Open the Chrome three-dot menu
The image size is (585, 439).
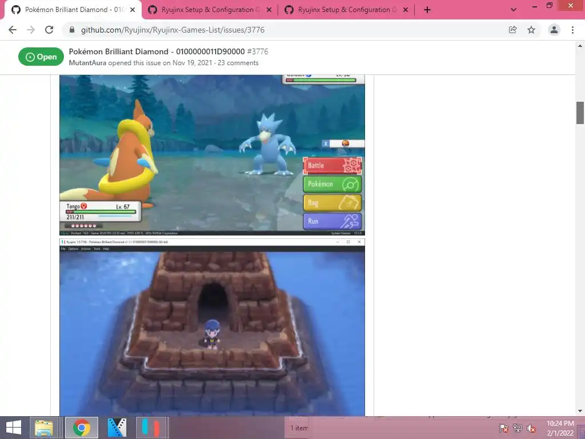[x=572, y=30]
